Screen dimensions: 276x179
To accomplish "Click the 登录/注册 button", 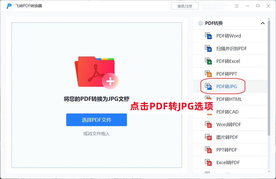I will tap(185, 6).
